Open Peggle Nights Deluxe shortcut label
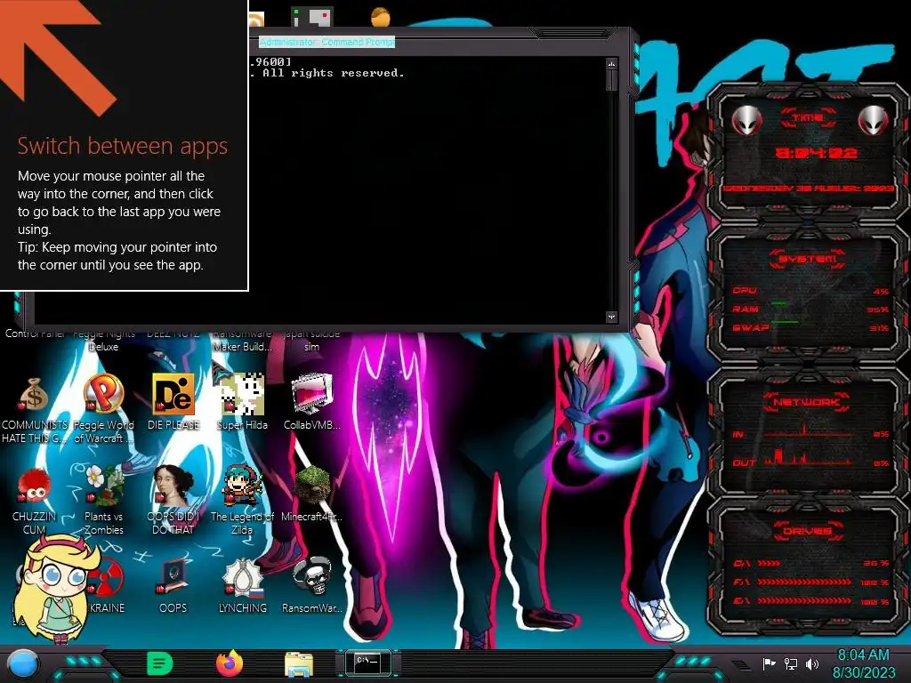The width and height of the screenshot is (911, 683). [103, 341]
